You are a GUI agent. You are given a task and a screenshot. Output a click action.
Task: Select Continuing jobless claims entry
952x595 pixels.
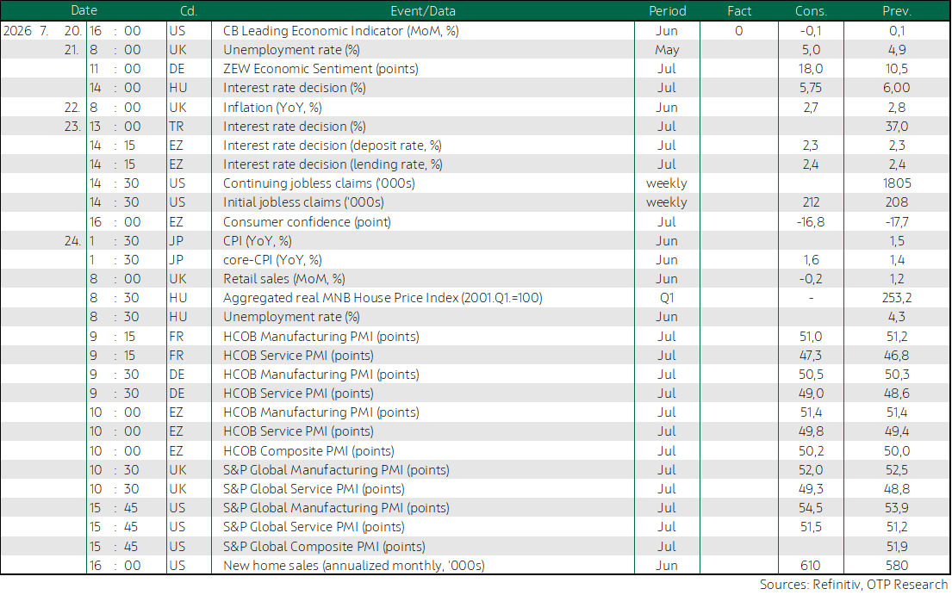tap(319, 183)
